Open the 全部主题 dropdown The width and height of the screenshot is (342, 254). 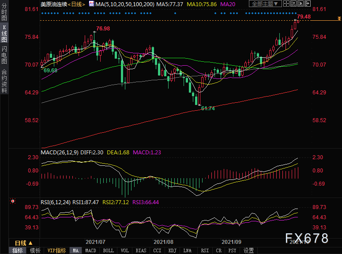265,4
